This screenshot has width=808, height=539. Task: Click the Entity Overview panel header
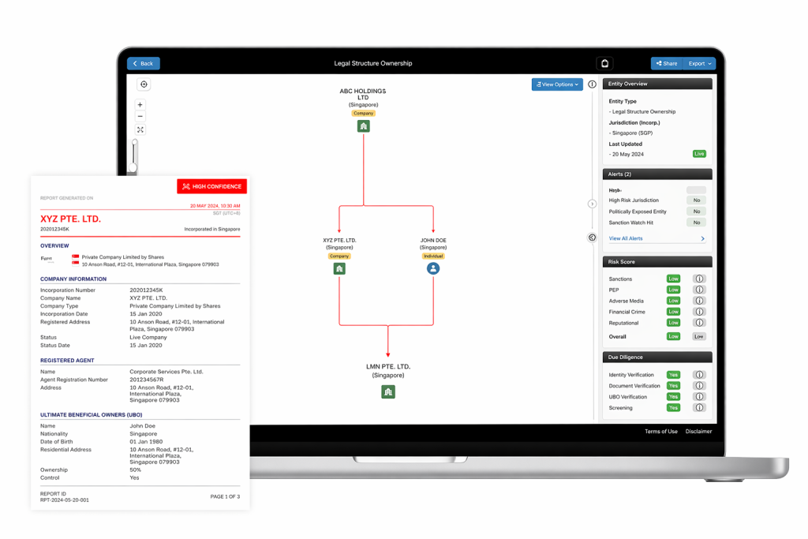pyautogui.click(x=657, y=84)
